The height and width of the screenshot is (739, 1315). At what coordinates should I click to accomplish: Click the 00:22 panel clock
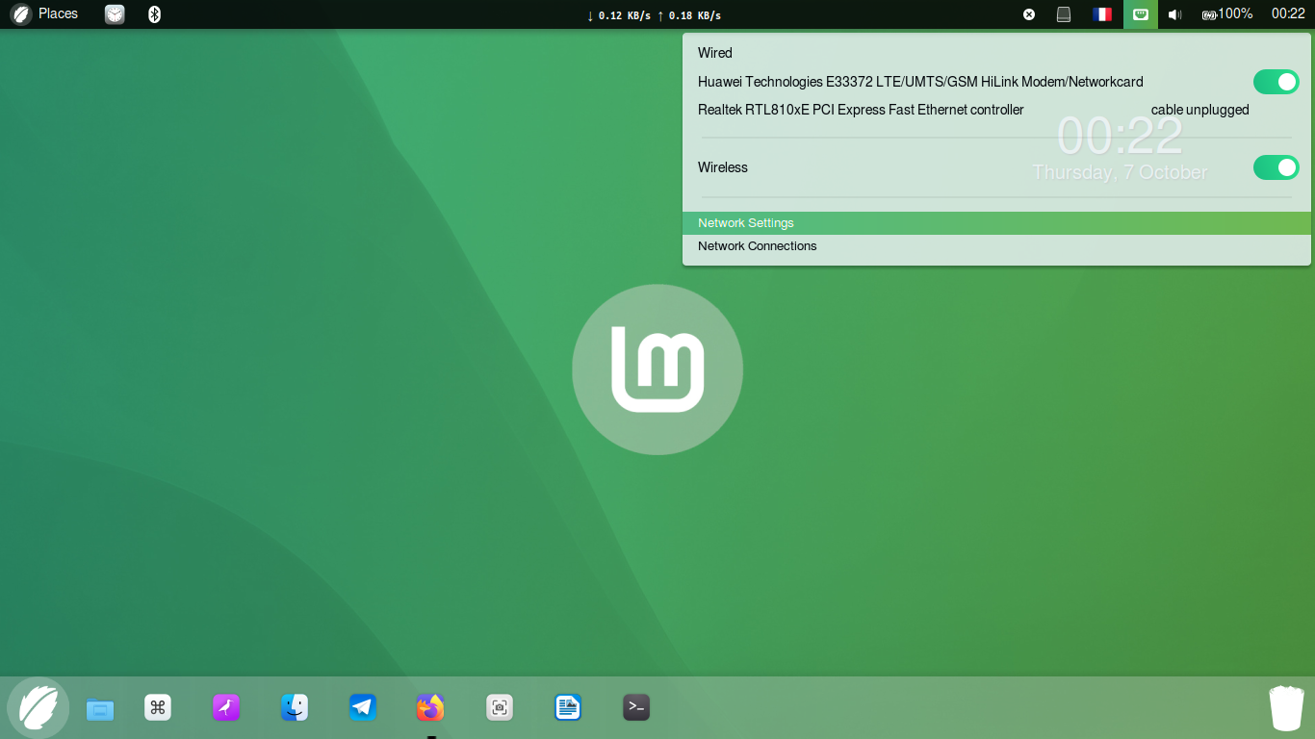(1288, 14)
